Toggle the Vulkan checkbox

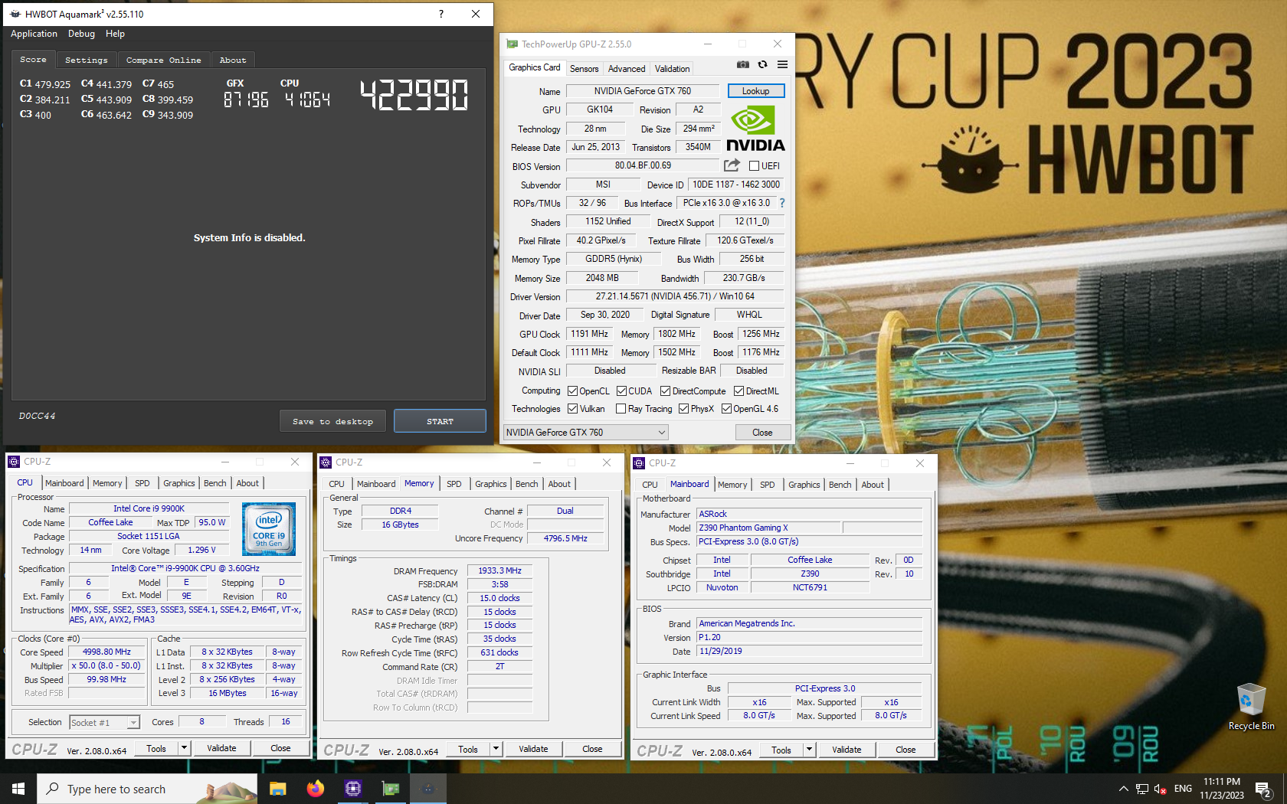click(x=572, y=409)
